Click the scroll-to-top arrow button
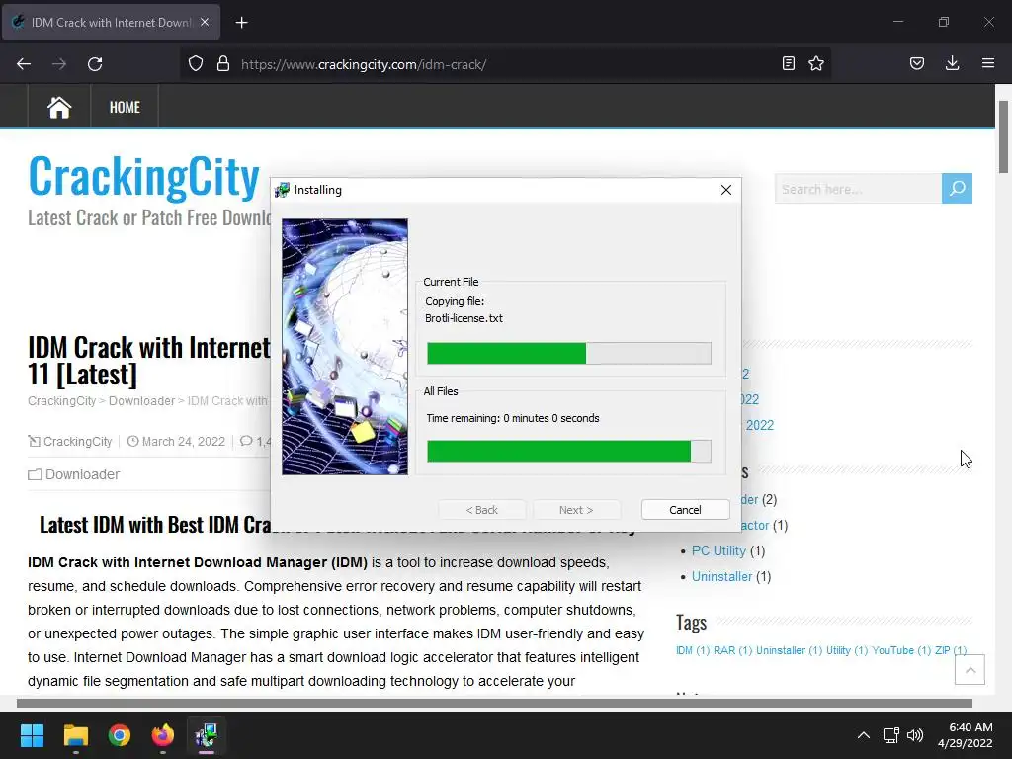The image size is (1012, 759). click(x=970, y=670)
